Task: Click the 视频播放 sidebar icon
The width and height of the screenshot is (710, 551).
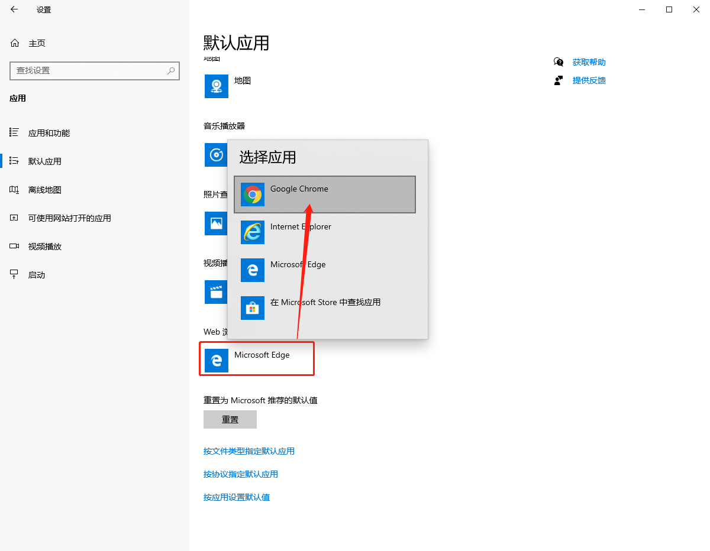Action: pyautogui.click(x=14, y=247)
